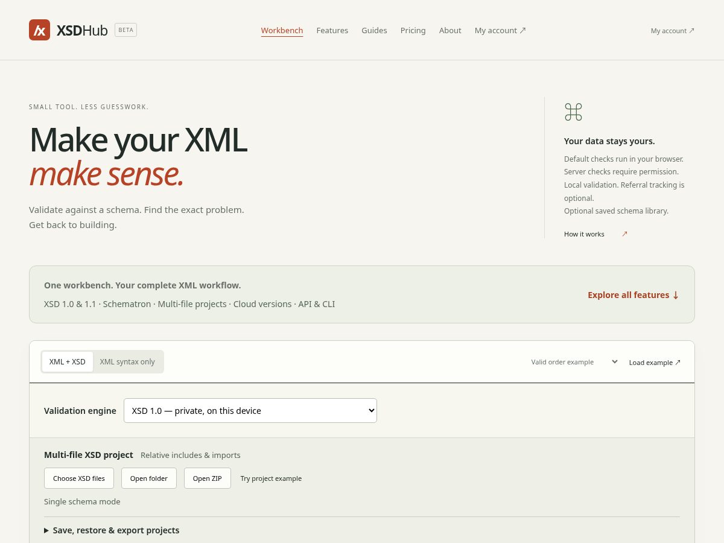The width and height of the screenshot is (724, 543).
Task: Click 'Multi-file XSD project' label
Action: tap(89, 455)
